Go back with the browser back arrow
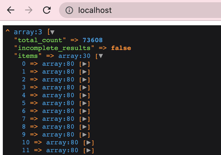This screenshot has width=221, height=155. point(11,10)
